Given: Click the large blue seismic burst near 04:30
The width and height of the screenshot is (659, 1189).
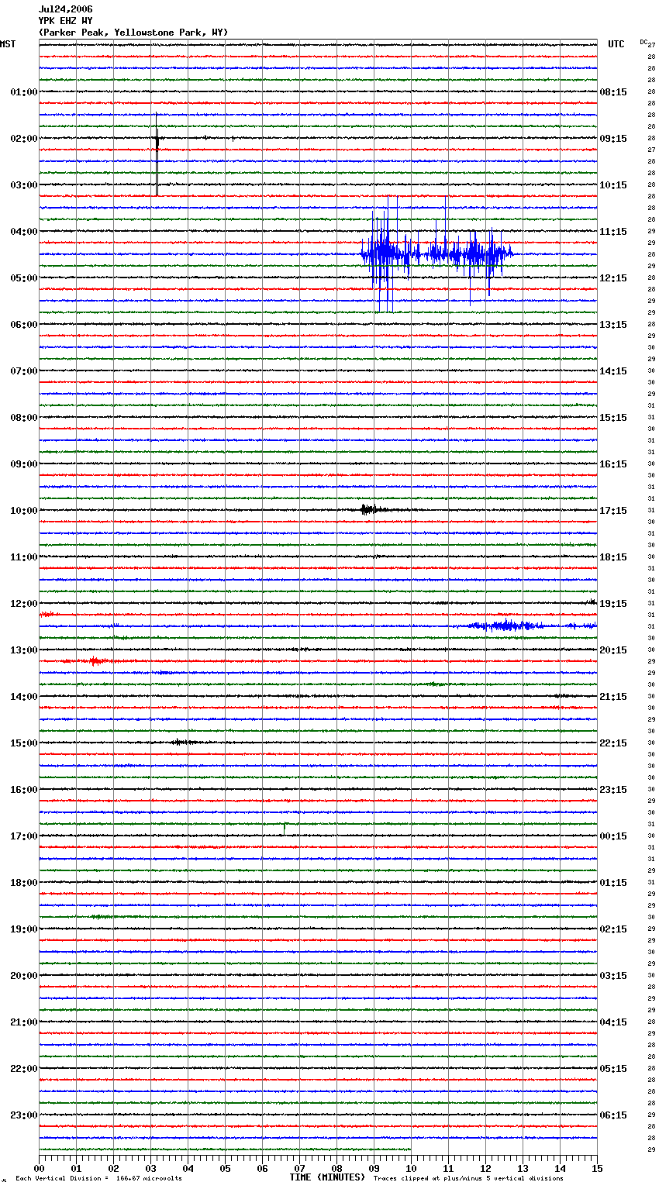Looking at the screenshot, I should (436, 253).
